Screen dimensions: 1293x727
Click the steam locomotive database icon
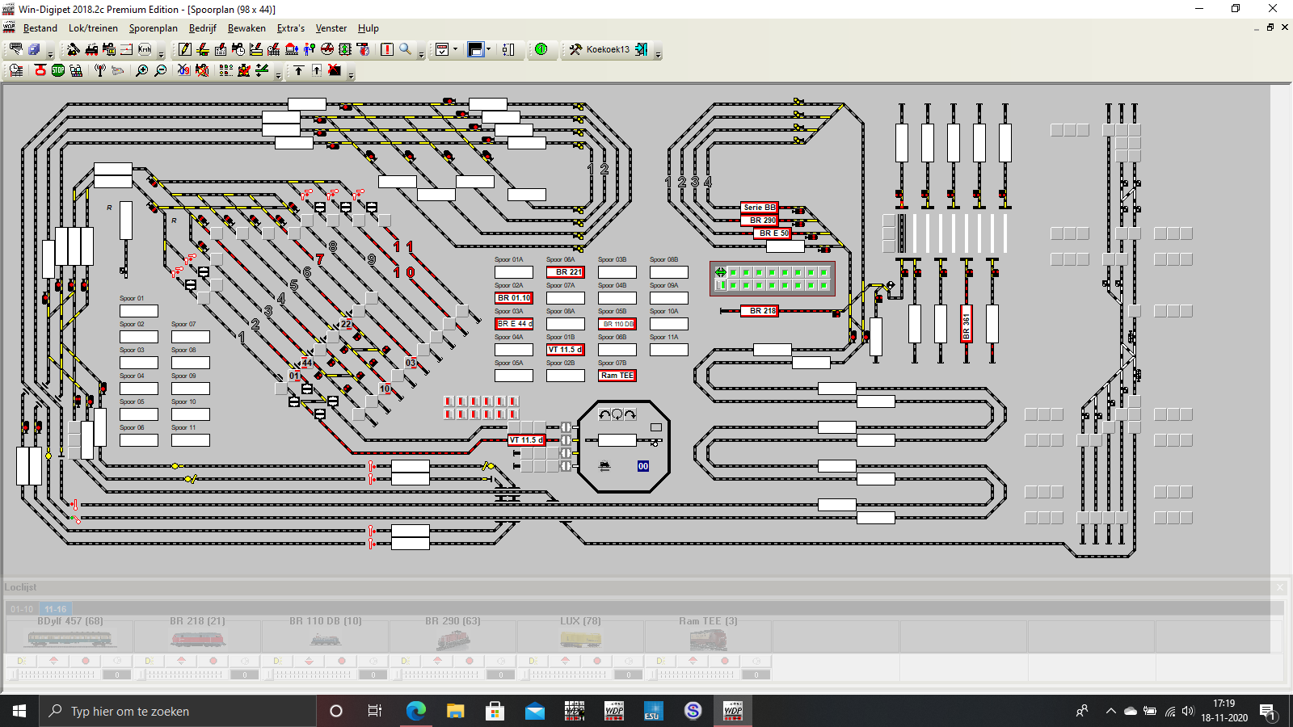(x=91, y=49)
